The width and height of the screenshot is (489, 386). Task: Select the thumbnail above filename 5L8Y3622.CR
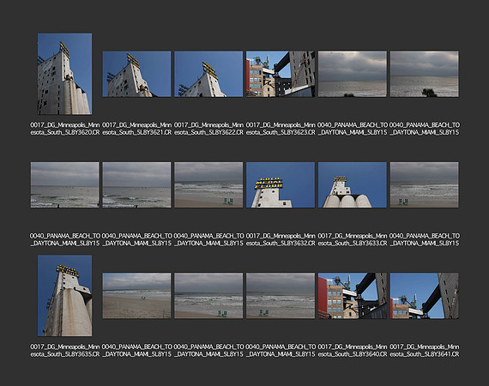pos(208,74)
